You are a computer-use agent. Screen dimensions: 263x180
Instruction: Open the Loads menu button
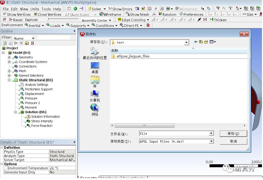(x=55, y=25)
